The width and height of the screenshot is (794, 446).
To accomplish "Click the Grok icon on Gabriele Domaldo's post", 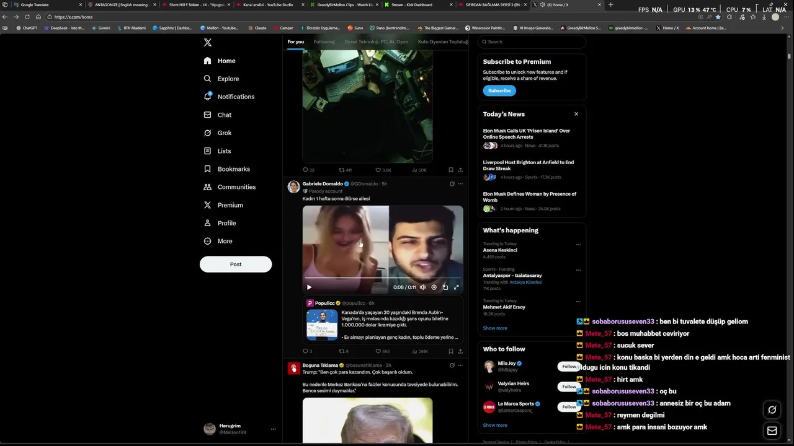I will click(452, 184).
